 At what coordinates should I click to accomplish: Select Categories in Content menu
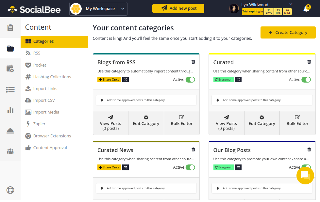coord(54,41)
